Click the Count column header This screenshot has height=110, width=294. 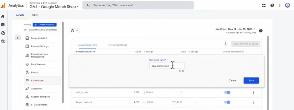click(x=138, y=52)
